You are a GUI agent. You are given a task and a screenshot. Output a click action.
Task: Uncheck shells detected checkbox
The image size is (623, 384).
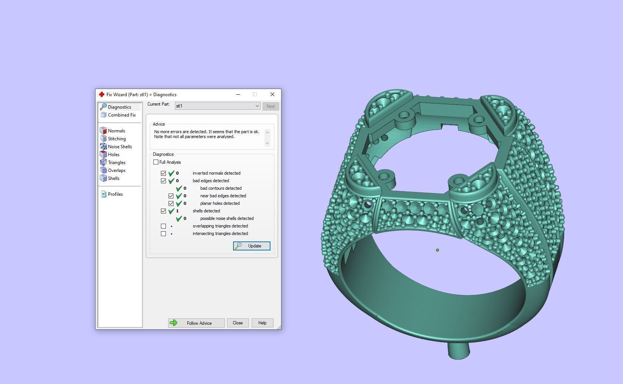pyautogui.click(x=163, y=211)
